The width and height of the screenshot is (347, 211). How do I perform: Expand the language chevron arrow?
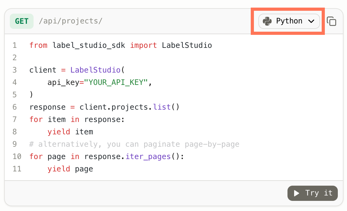(311, 21)
